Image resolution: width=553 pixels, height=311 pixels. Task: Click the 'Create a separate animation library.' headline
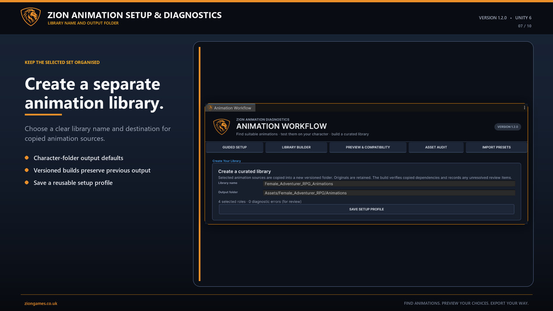pos(94,94)
